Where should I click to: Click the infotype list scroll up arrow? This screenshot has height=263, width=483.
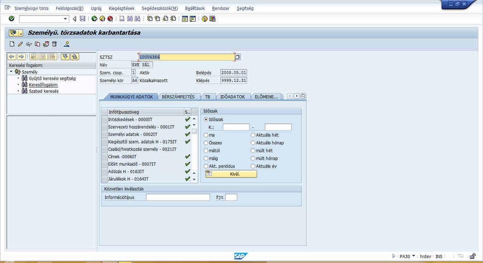coord(194,119)
